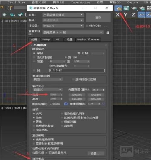Click the 720x486 preset size button
The width and height of the screenshot is (151, 160).
tap(96, 95)
